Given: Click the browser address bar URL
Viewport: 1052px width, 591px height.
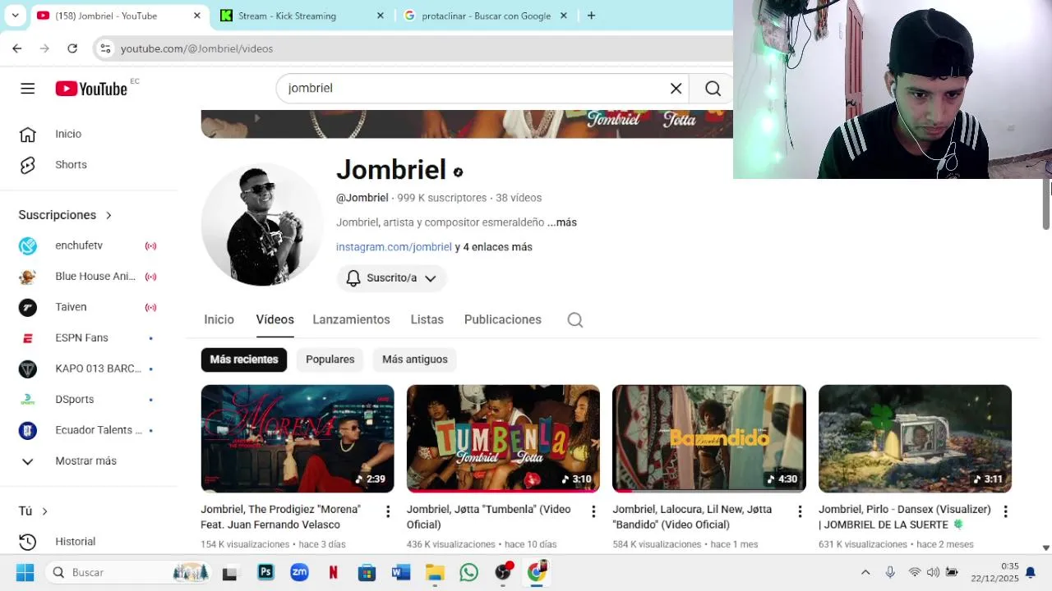Looking at the screenshot, I should click(x=197, y=48).
